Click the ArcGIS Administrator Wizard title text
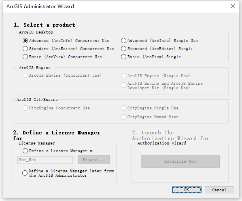Viewport: 242px width, 201px height. [x=40, y=6]
